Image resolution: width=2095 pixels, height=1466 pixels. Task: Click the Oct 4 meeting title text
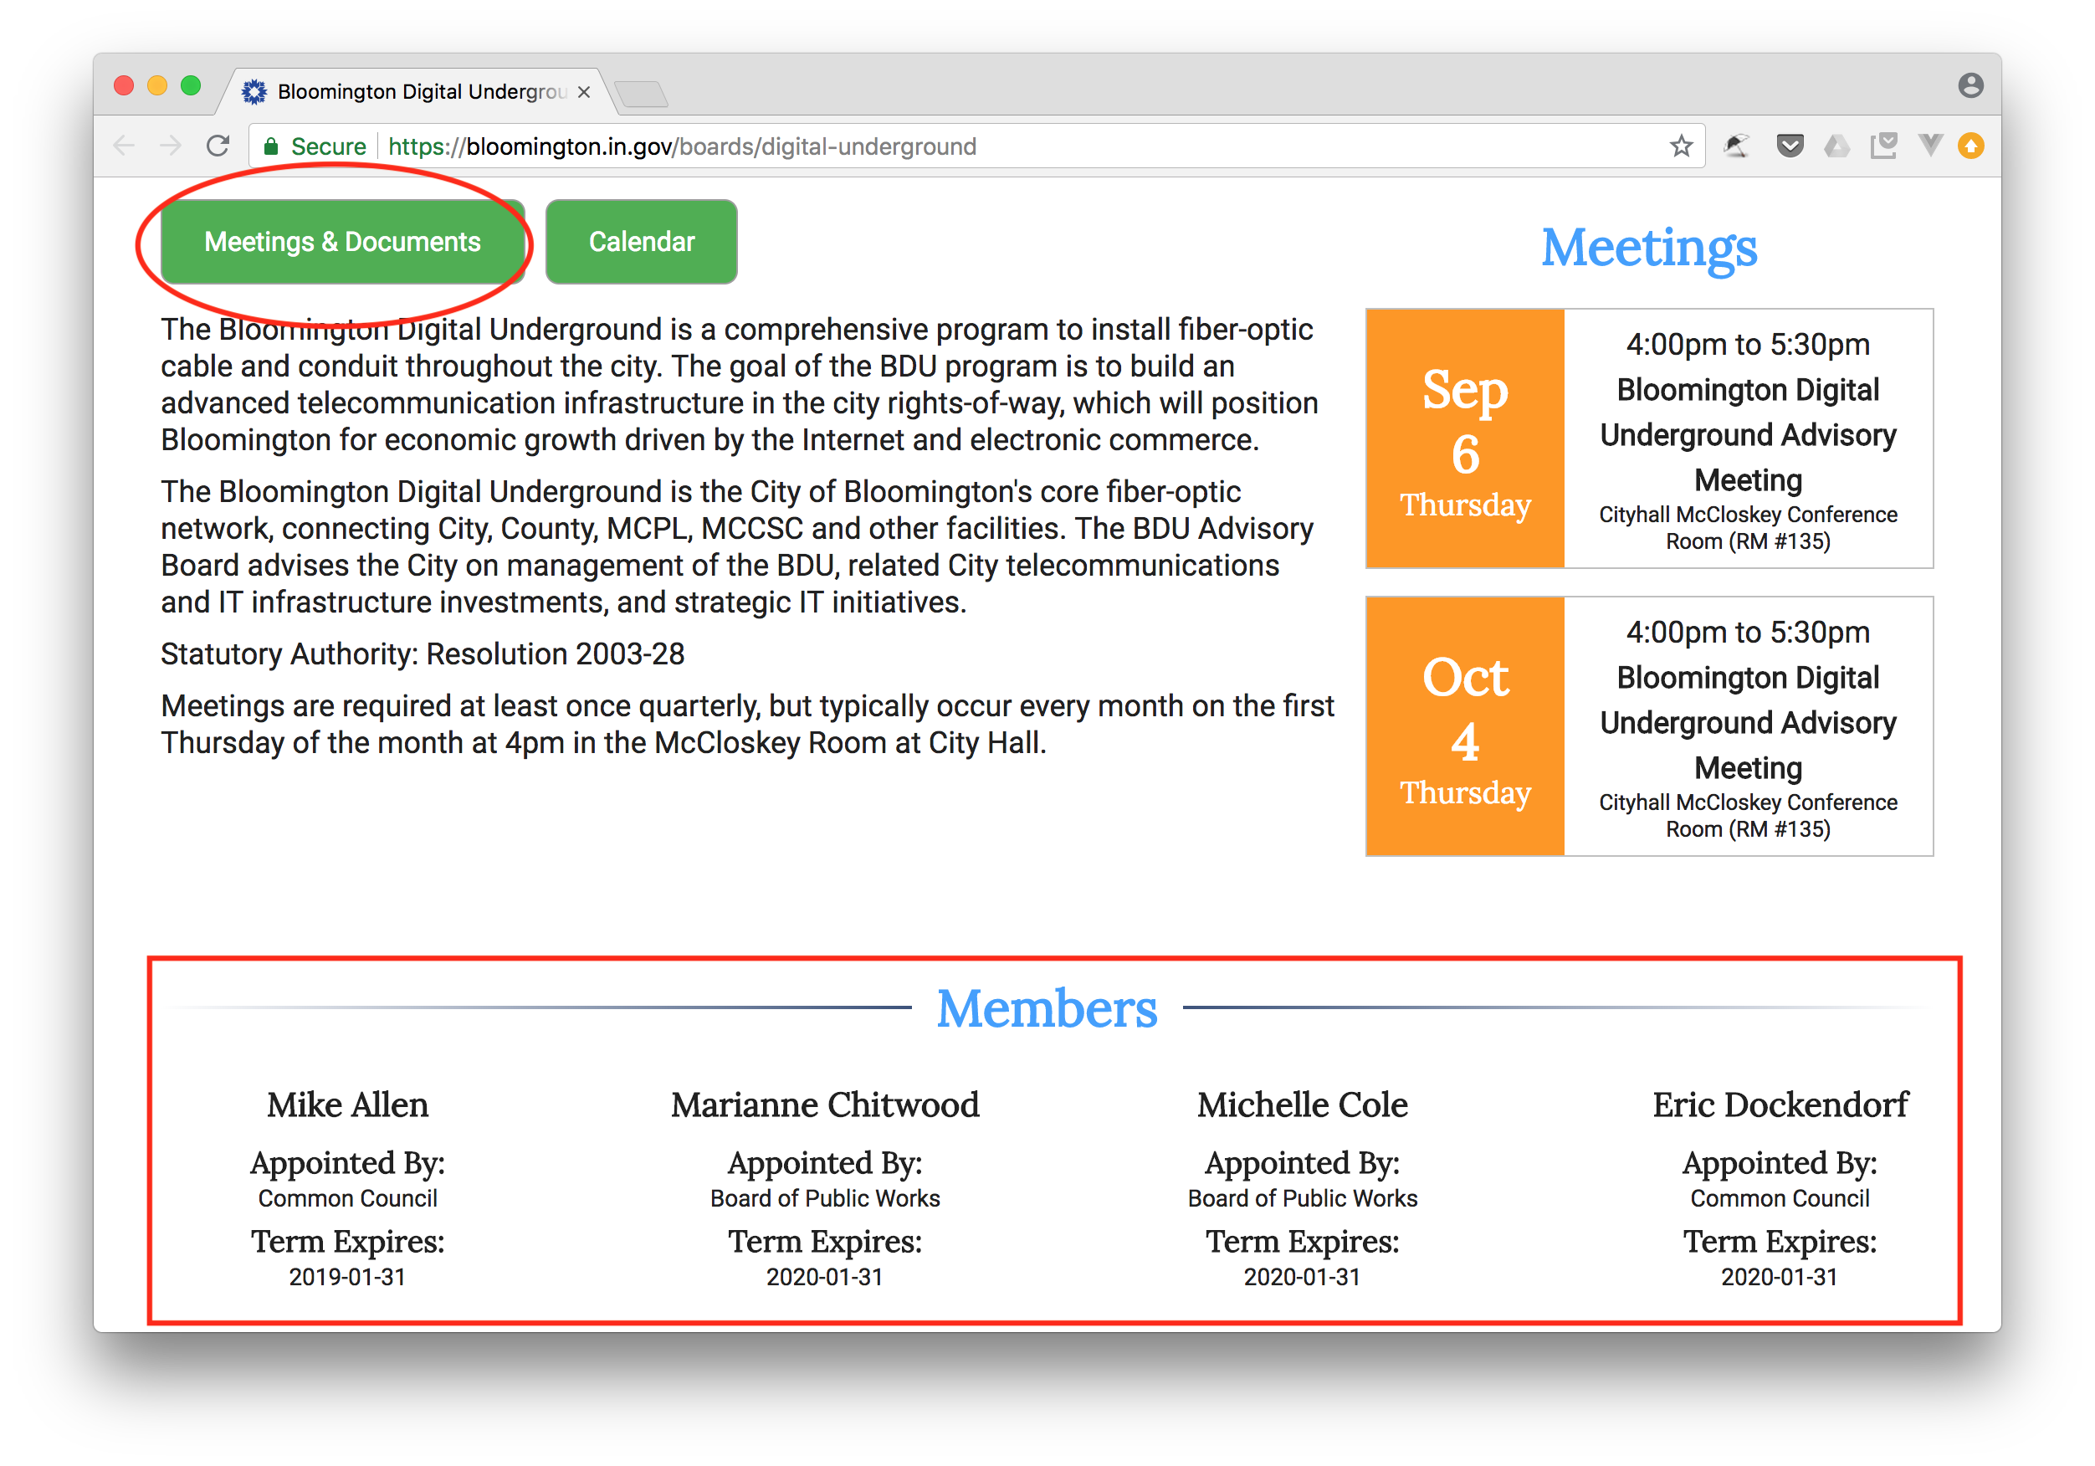pyautogui.click(x=1747, y=722)
